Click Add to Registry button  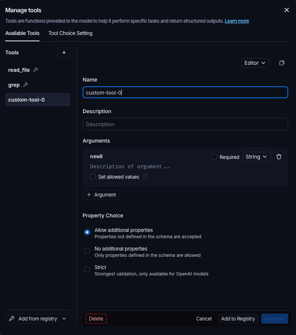coord(238,319)
